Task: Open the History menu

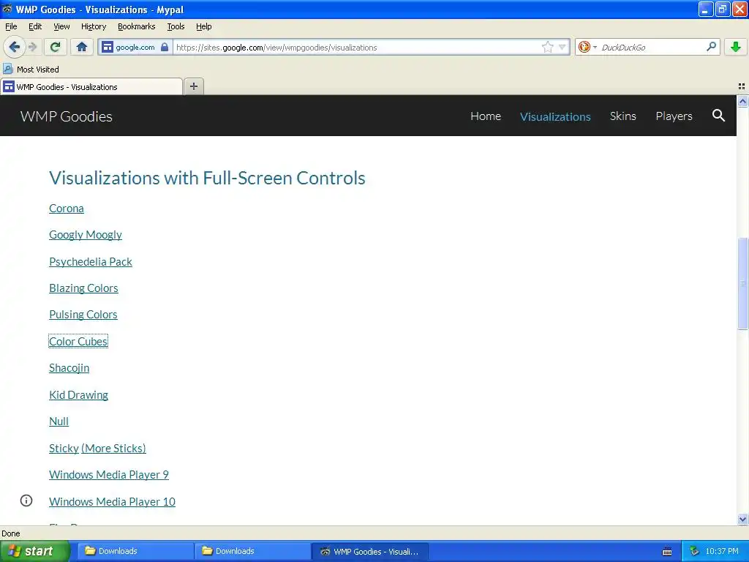Action: [x=93, y=27]
